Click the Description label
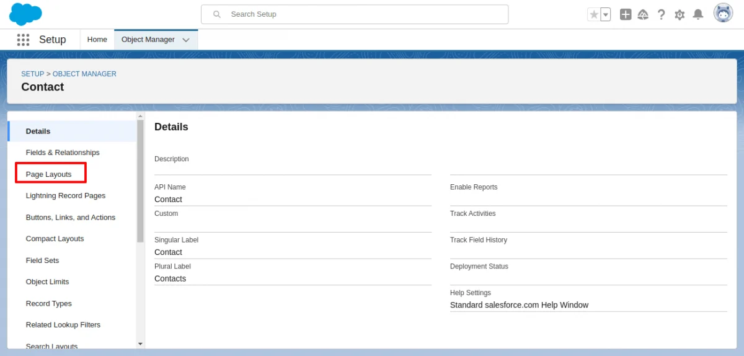This screenshot has height=356, width=744. pos(172,159)
